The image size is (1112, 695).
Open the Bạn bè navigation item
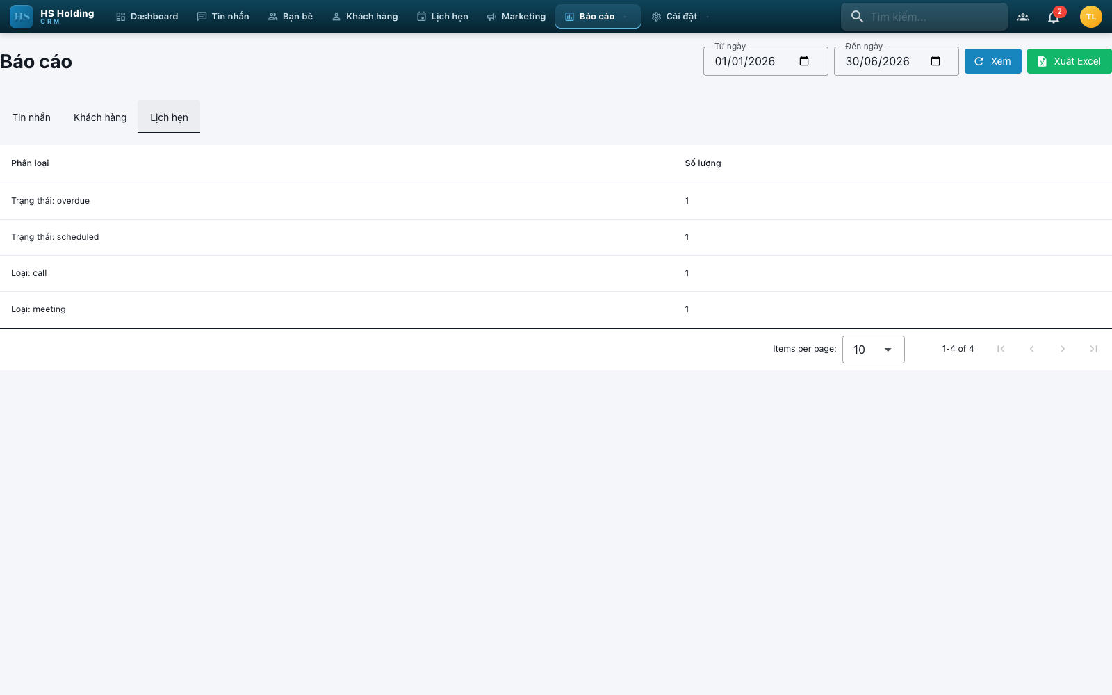291,17
